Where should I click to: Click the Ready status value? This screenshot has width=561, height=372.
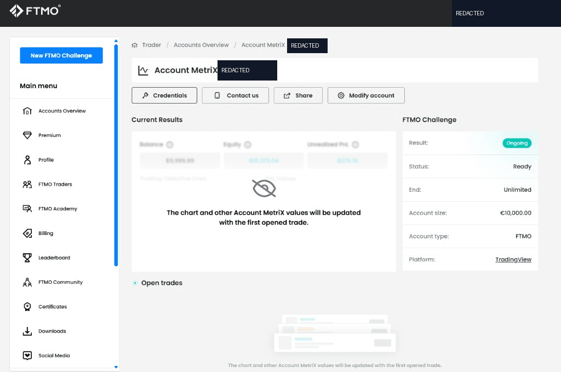pos(522,167)
